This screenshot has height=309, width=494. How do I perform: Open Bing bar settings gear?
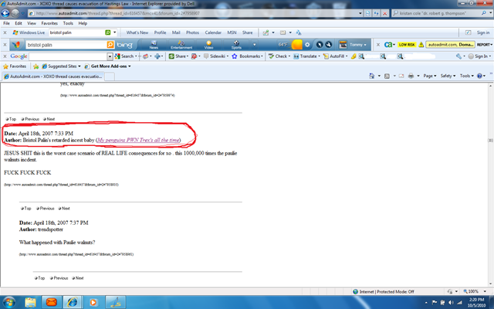pyautogui.click(x=307, y=45)
